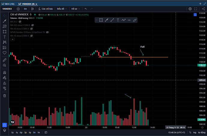Screen dimensions: 207x136
Task: Redo the last chart action
Action: point(91,9)
